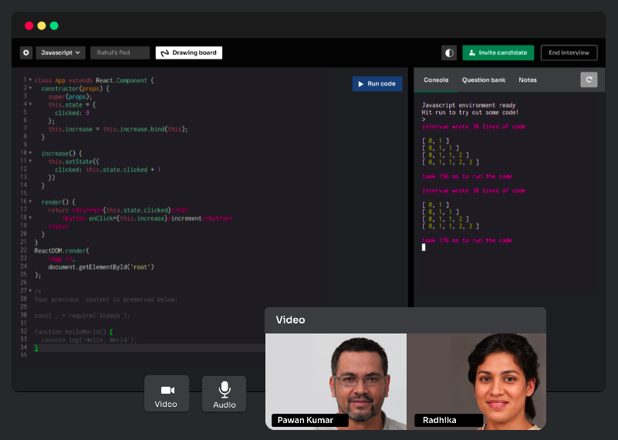The height and width of the screenshot is (440, 618).
Task: Click the yellow minimize window dot
Action: 42,25
